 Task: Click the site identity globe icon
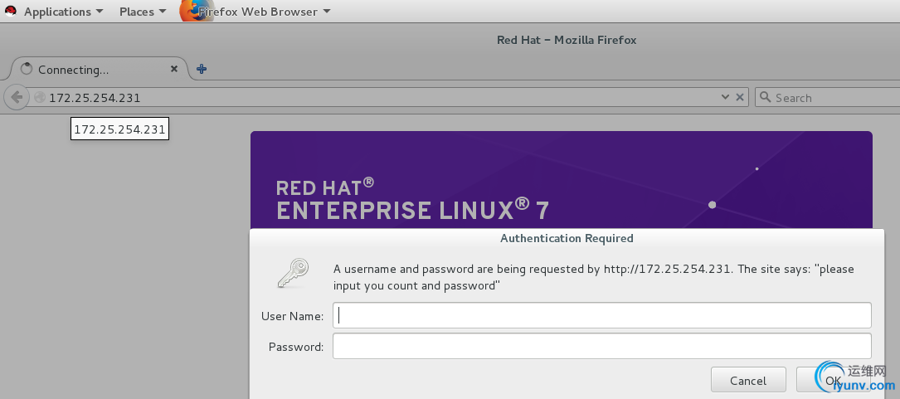(40, 98)
